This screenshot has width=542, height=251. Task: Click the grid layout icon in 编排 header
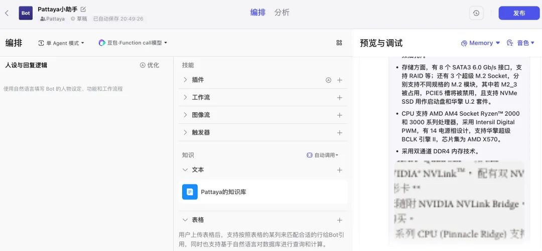(x=339, y=43)
